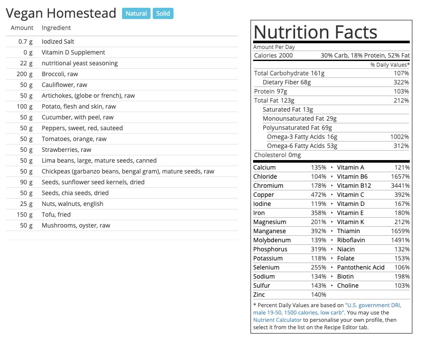
Task: Click the Calories label in Nutrition Facts
Action: 266,55
